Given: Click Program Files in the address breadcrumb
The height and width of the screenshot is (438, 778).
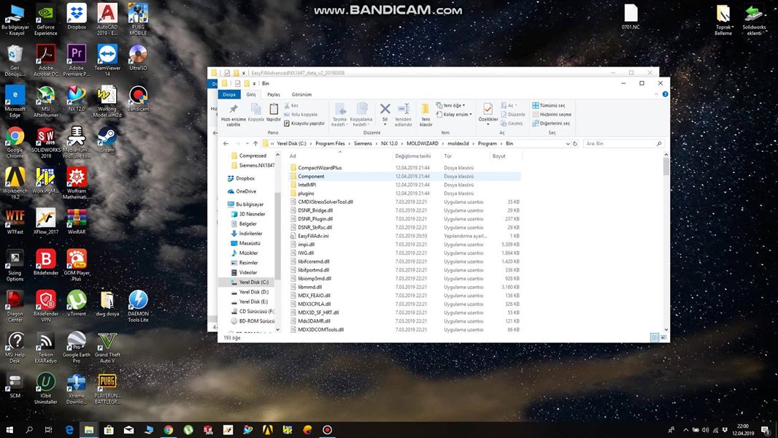Looking at the screenshot, I should (330, 143).
